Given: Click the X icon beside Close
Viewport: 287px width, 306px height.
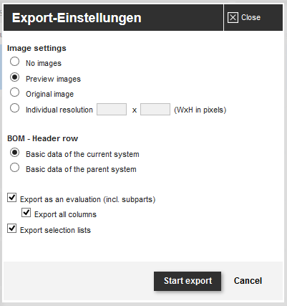Looking at the screenshot, I should click(x=233, y=18).
